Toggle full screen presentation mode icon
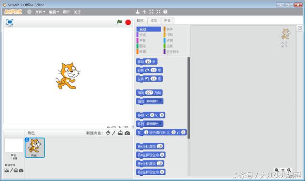The image size is (305, 181). 10,22
